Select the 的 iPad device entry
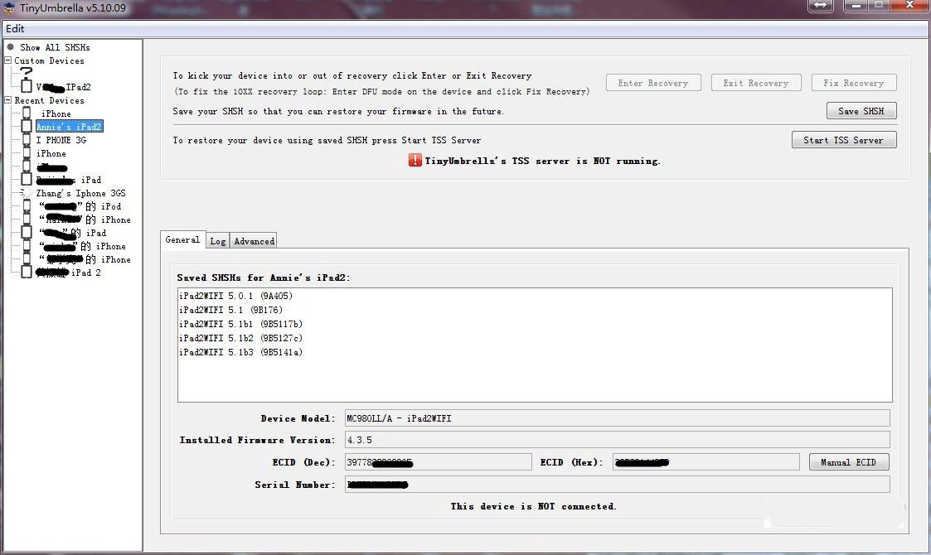Image resolution: width=931 pixels, height=555 pixels. (72, 234)
